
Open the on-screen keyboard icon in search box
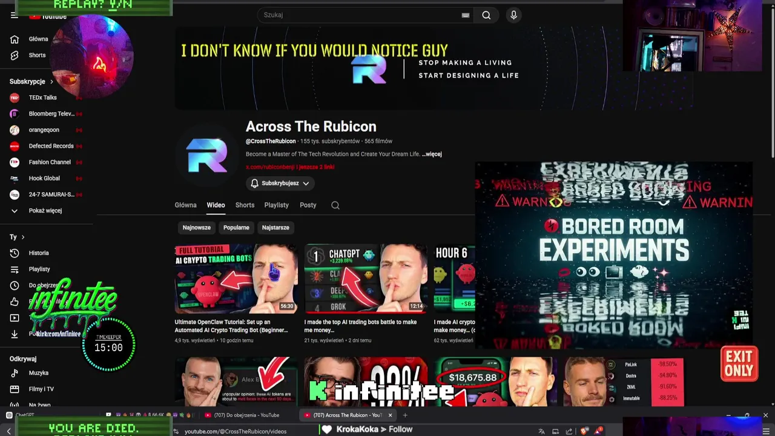[466, 15]
